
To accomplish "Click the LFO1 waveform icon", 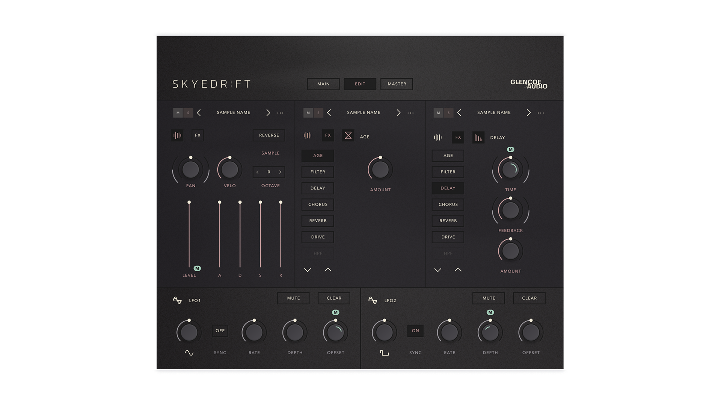I will point(177,300).
